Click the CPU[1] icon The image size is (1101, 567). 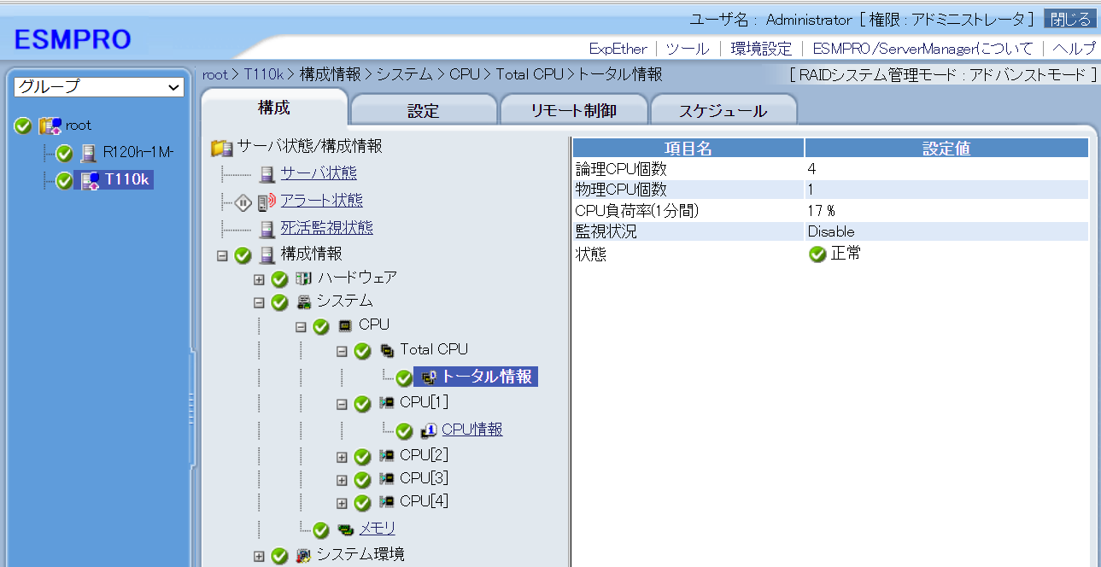(x=387, y=403)
